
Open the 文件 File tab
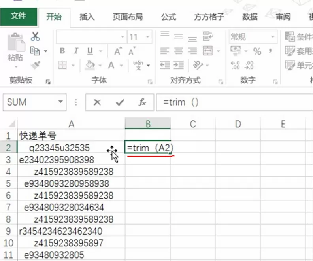(x=19, y=17)
